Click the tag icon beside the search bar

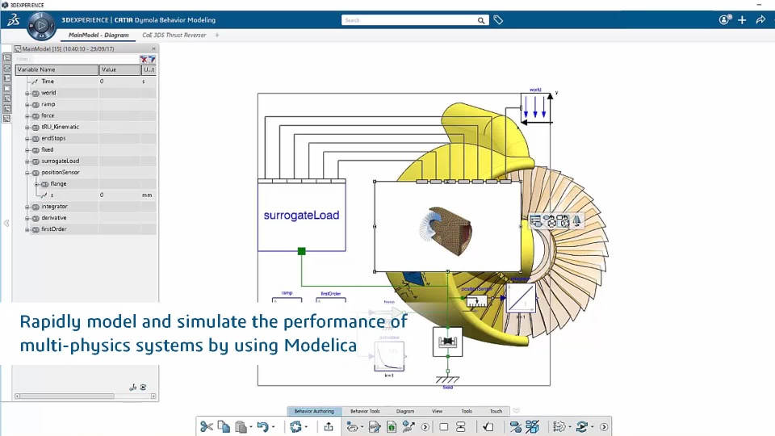click(498, 20)
